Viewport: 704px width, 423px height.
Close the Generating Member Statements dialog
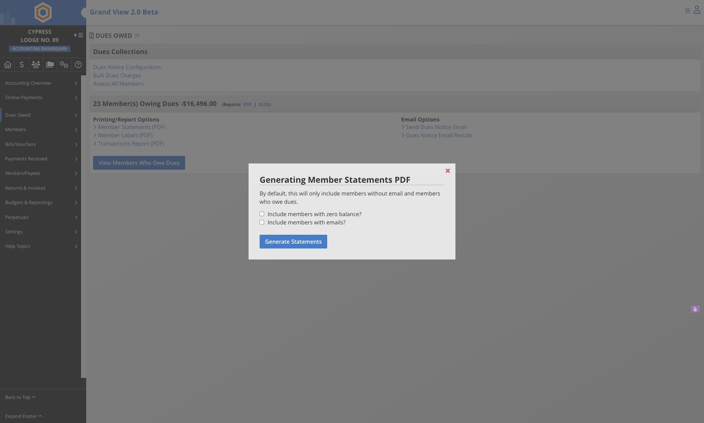[447, 171]
